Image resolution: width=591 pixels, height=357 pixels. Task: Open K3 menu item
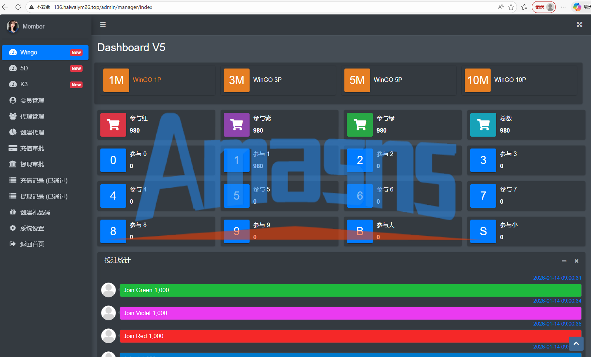pyautogui.click(x=45, y=84)
